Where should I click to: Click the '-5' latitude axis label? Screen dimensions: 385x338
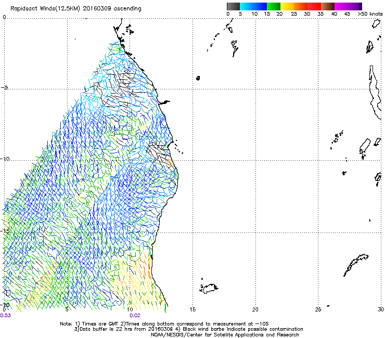4,88
